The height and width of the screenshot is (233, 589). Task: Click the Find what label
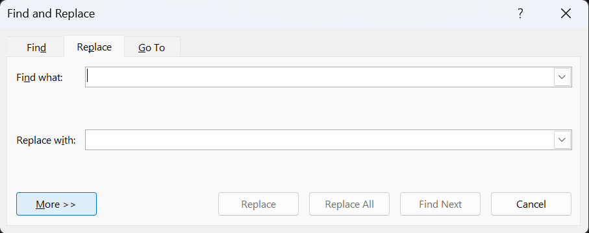(40, 78)
